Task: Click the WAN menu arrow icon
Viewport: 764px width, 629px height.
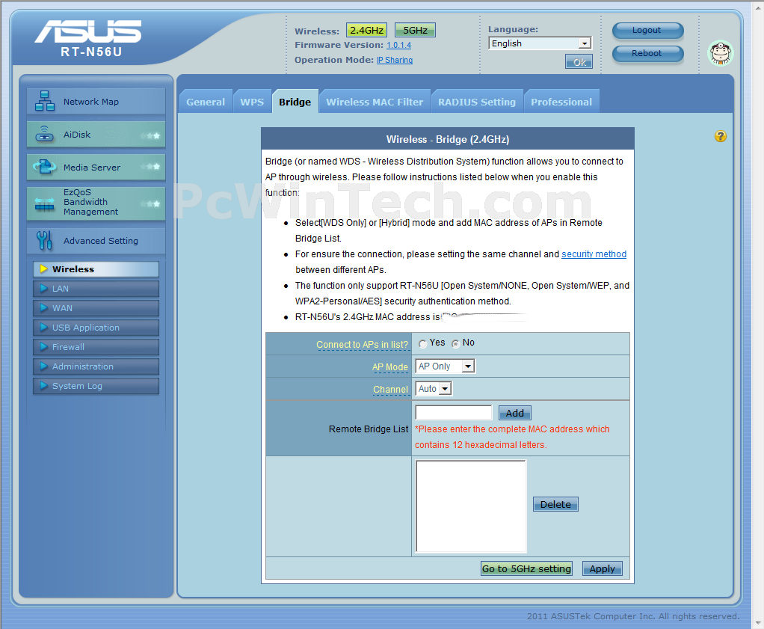Action: point(43,308)
